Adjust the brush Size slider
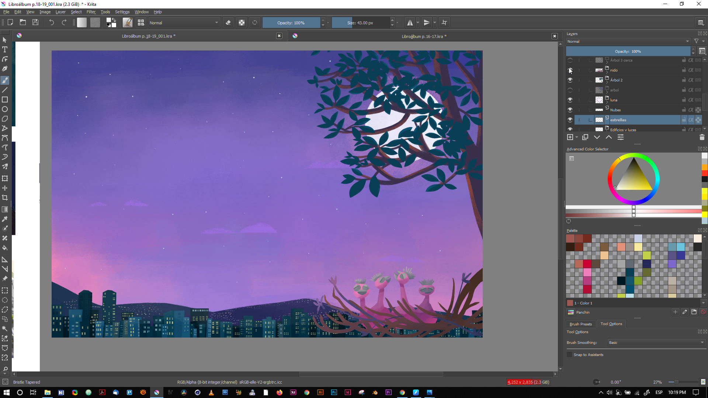 (360, 22)
